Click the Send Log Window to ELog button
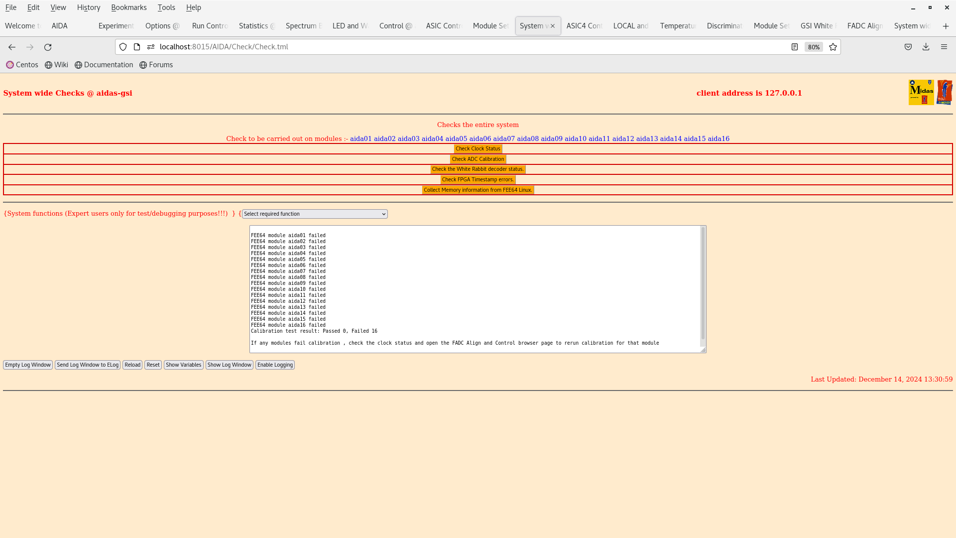The image size is (956, 538). (x=87, y=365)
